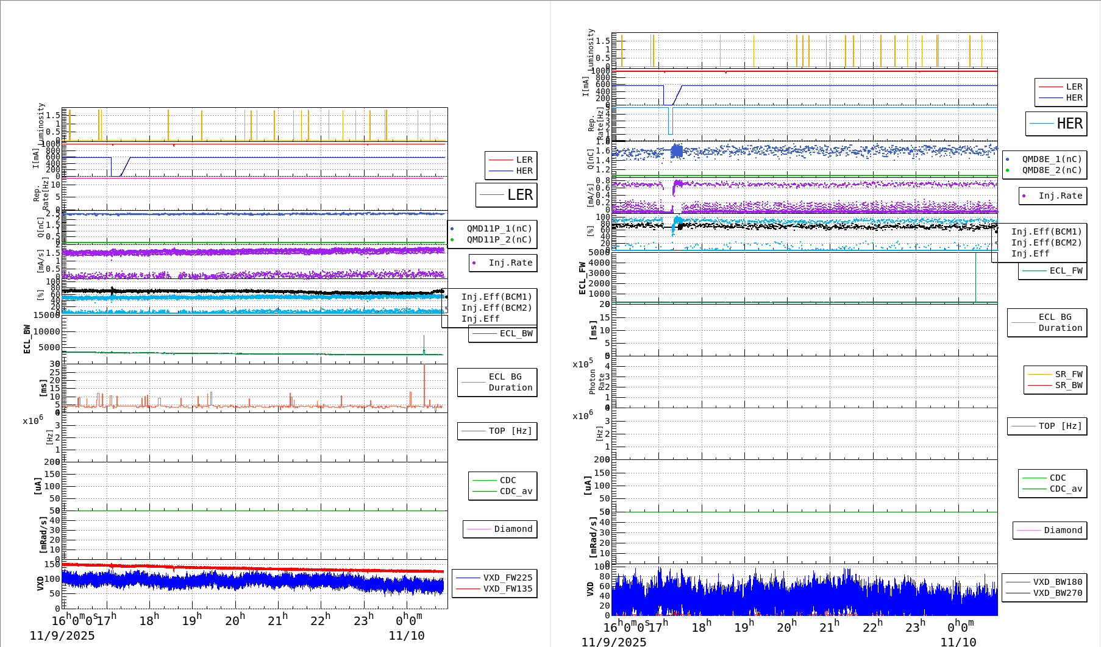Click the large HER legend box
Viewport: 1101px width, 647px height.
(x=1056, y=124)
